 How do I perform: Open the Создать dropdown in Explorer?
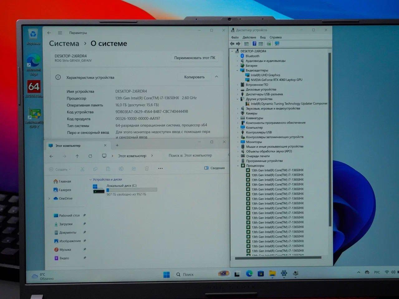coord(60,169)
